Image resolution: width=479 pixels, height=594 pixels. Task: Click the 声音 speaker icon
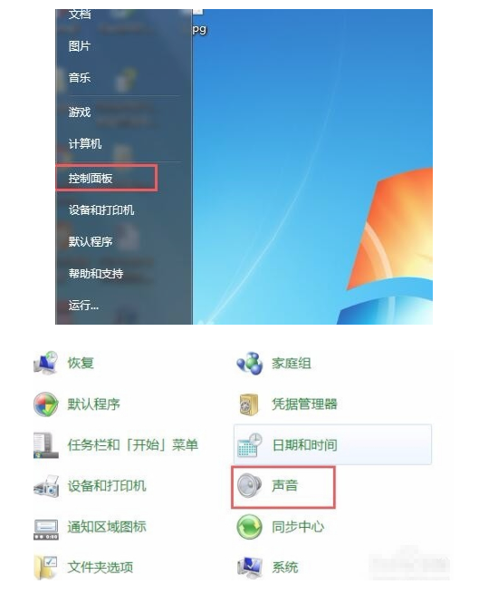point(249,486)
